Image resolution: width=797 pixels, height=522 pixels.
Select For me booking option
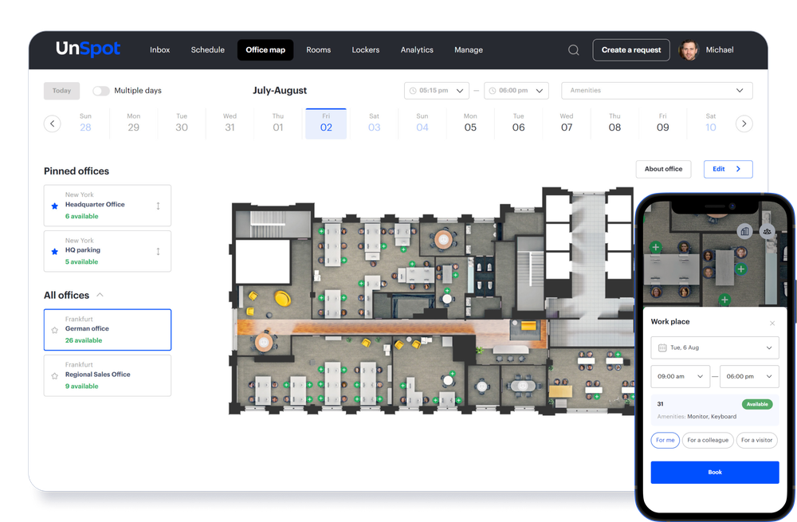click(x=665, y=440)
